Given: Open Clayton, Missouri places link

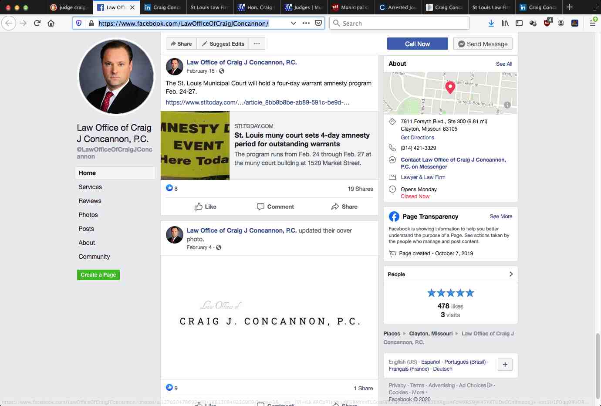Looking at the screenshot, I should (x=431, y=333).
